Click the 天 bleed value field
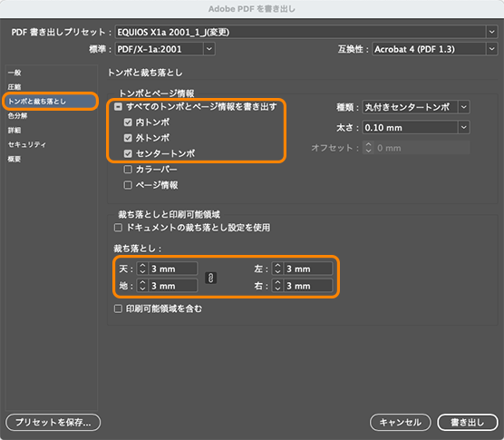Image resolution: width=504 pixels, height=440 pixels. 172,269
